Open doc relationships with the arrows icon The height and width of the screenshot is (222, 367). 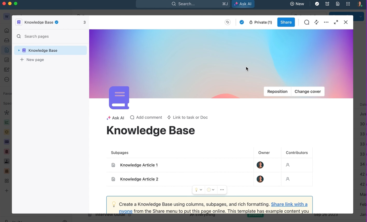(316, 22)
